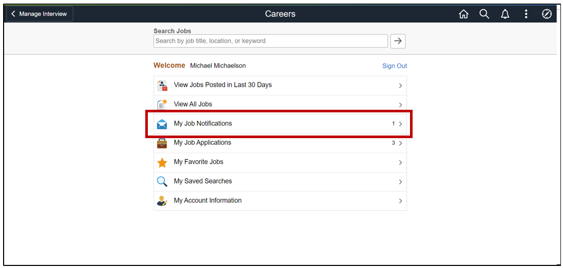Expand View Jobs Posted in Last 30 Days chevron

tap(400, 86)
